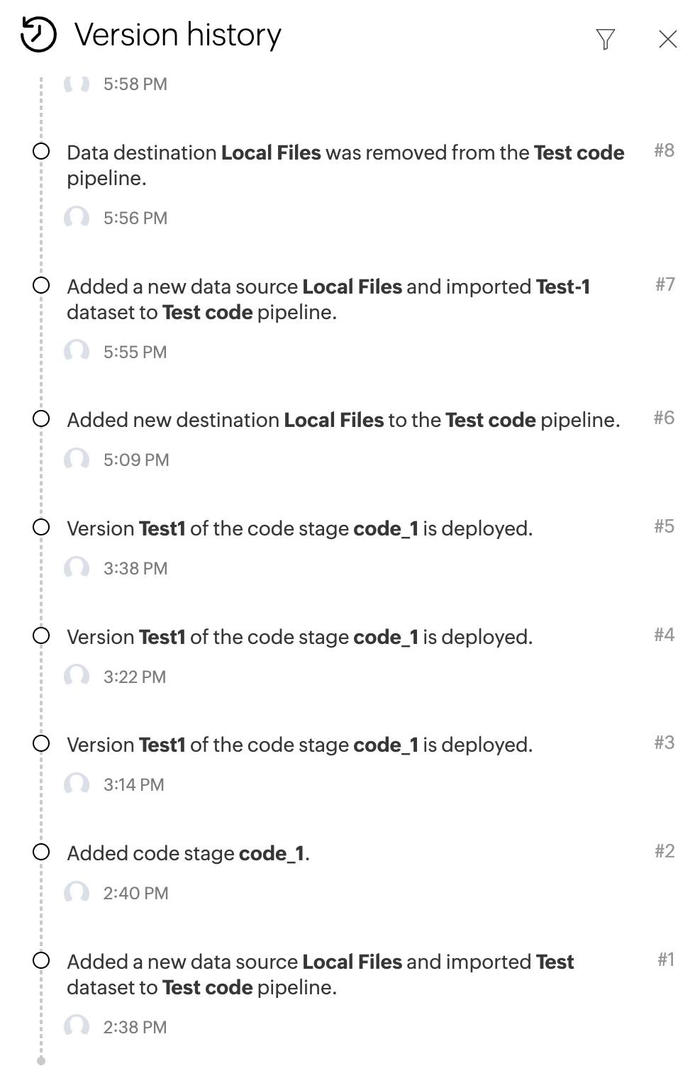Screen dimensions: 695x1078
Task: Click user avatar beside 3:38 PM
Action: [x=77, y=568]
